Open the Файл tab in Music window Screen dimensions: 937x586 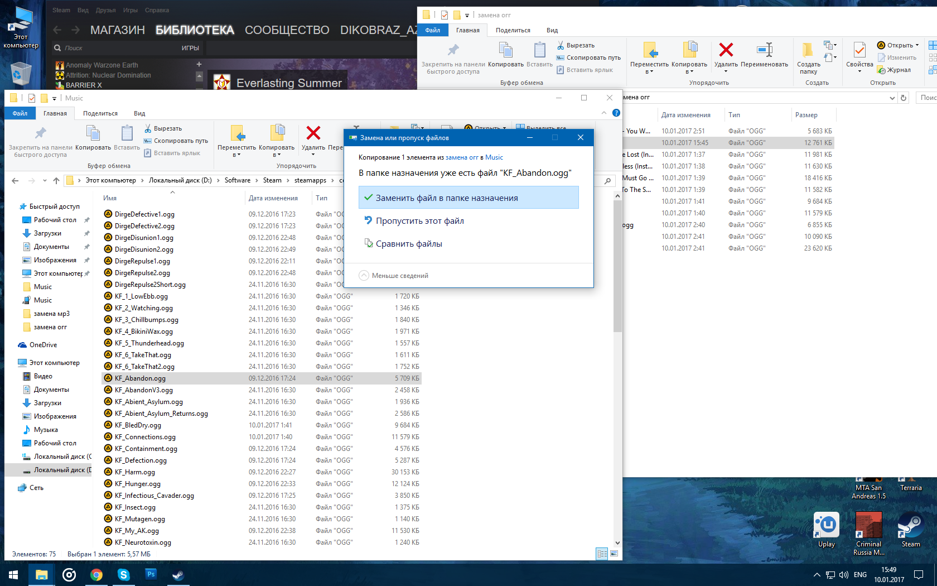click(x=20, y=113)
